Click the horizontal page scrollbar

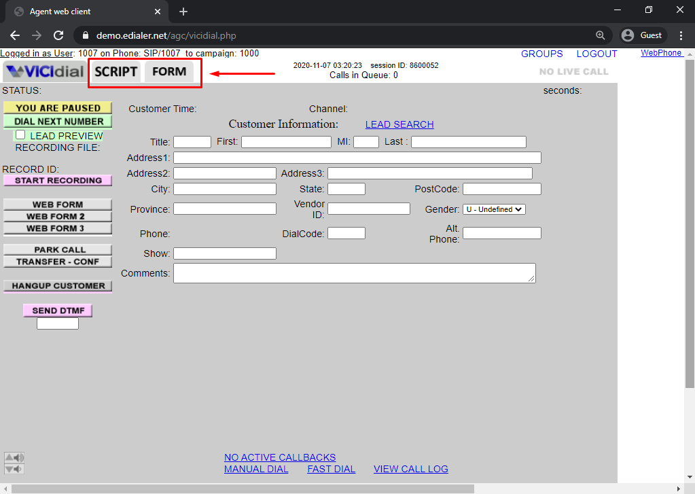pos(243,489)
